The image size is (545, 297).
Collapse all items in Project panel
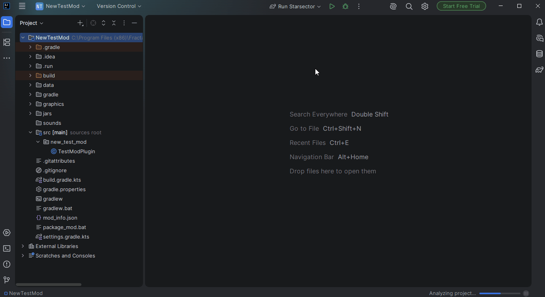(114, 23)
